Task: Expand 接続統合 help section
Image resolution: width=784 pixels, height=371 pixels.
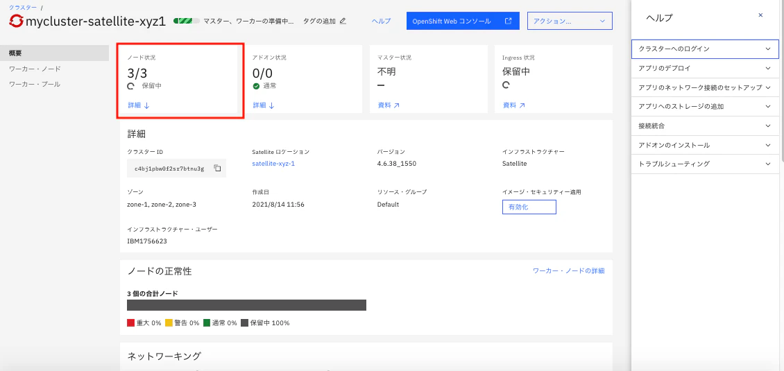Action: (x=705, y=126)
